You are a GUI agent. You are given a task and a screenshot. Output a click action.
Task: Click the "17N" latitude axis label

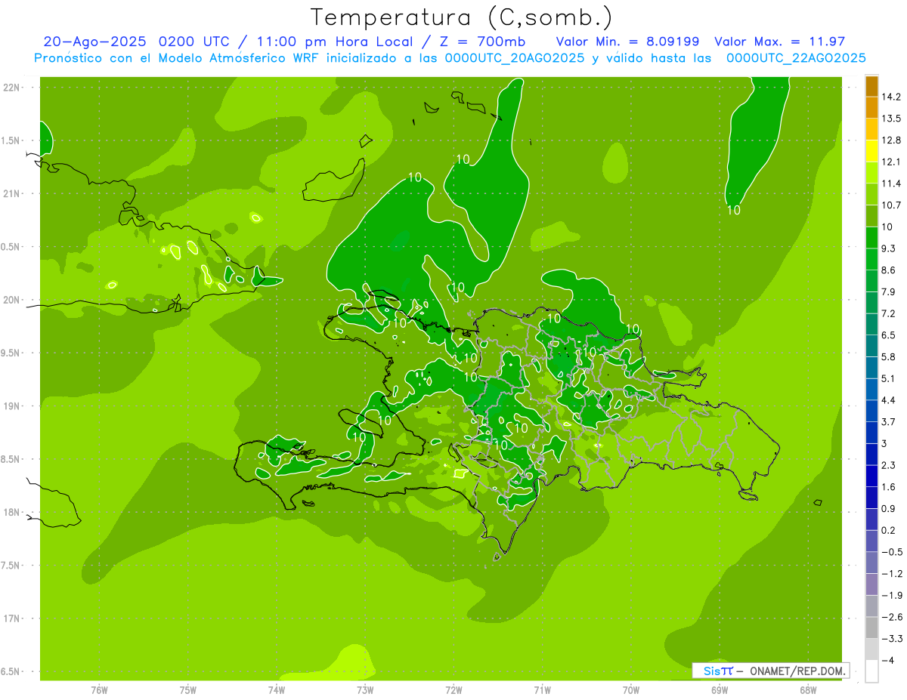pyautogui.click(x=11, y=618)
